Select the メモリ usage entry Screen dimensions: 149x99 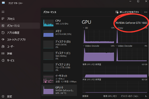tap(59, 33)
